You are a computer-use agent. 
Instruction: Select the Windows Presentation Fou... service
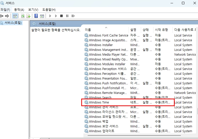140,78
